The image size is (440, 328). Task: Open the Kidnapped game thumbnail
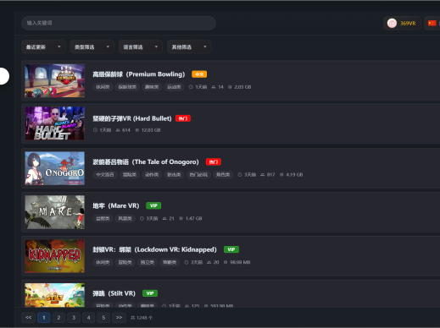click(x=54, y=256)
